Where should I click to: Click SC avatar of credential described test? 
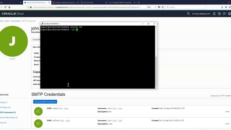coord(38,111)
